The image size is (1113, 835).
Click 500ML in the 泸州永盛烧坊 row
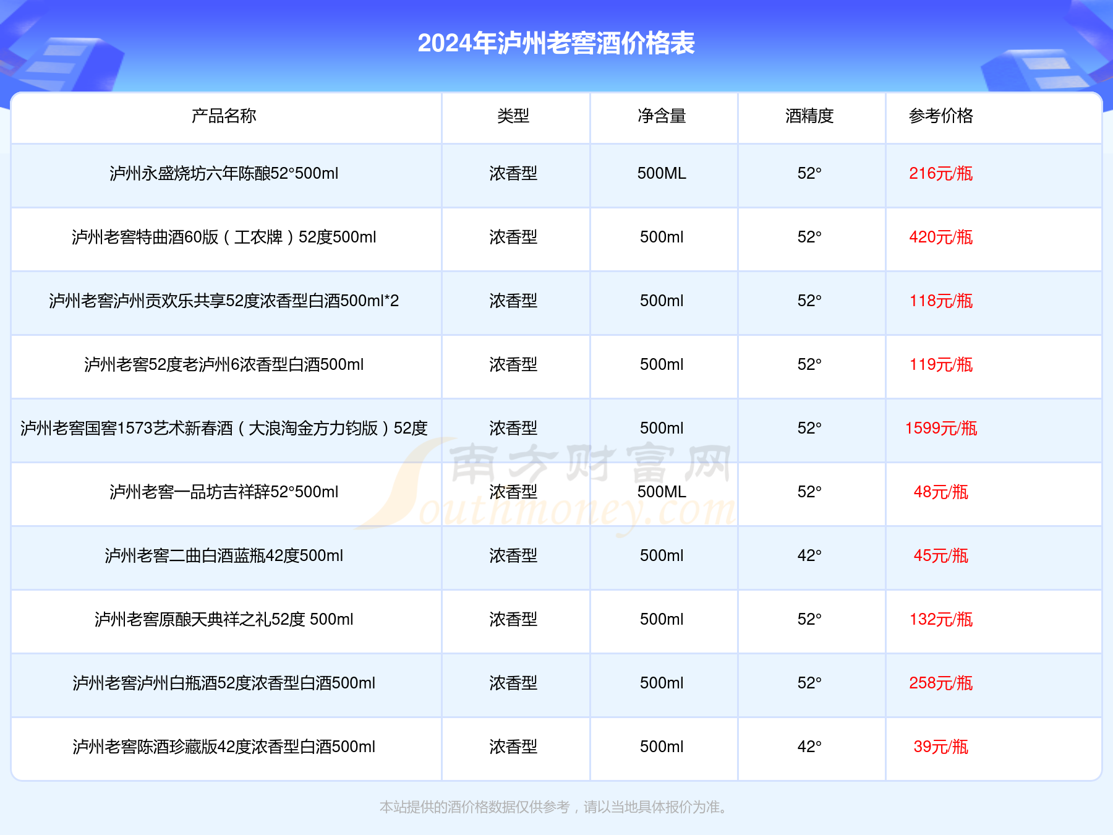pyautogui.click(x=662, y=174)
